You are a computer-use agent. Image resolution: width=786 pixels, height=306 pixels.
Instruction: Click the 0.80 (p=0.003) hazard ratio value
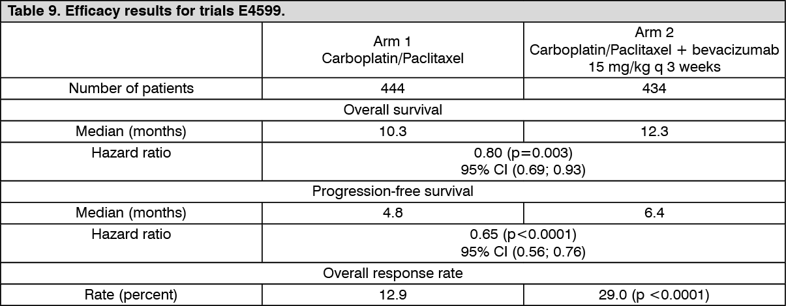tap(523, 153)
